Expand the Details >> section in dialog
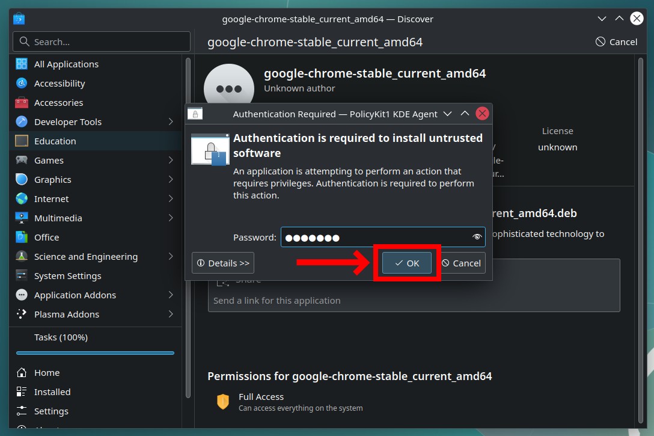 223,263
